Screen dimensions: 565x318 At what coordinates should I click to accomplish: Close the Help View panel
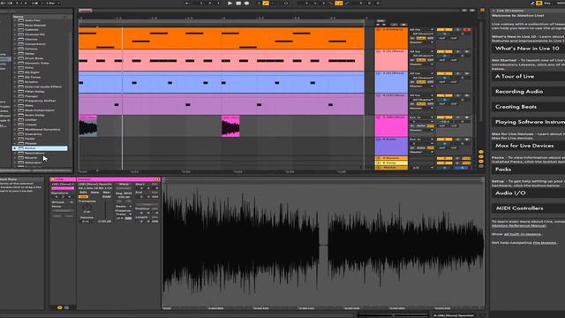pyautogui.click(x=493, y=11)
